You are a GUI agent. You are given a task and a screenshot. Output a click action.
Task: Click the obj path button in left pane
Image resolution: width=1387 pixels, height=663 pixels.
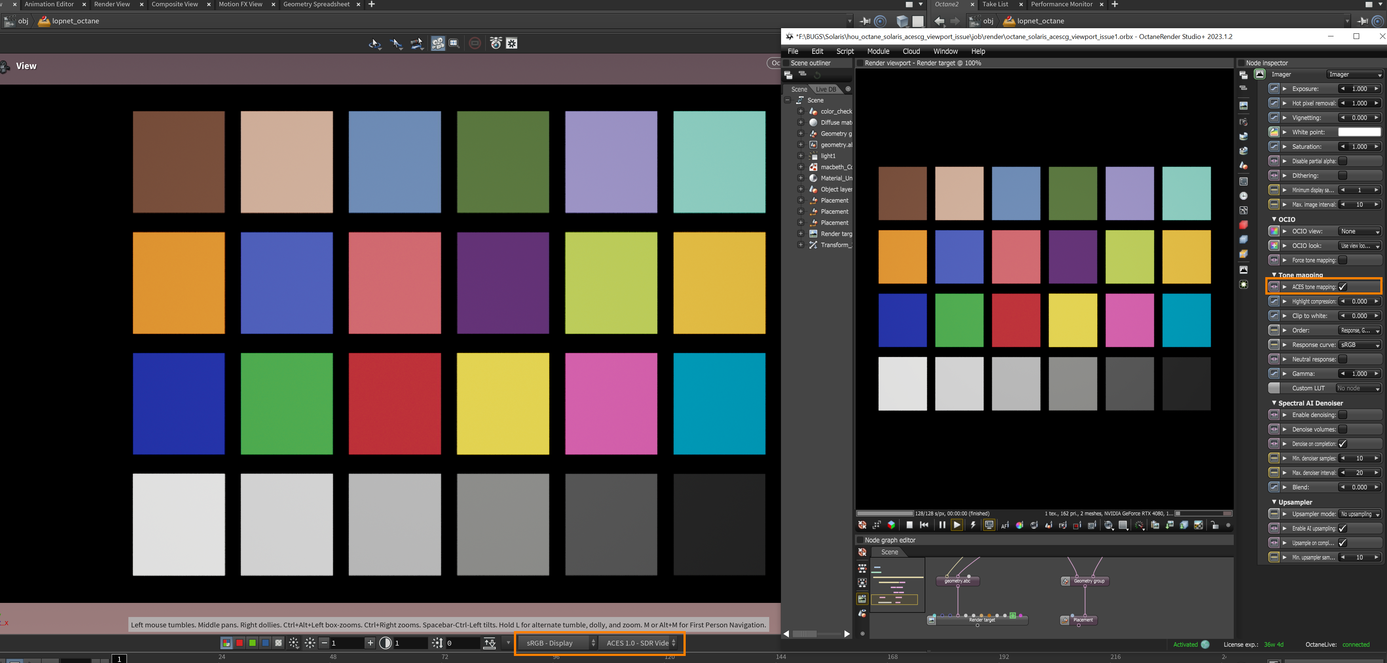point(17,21)
